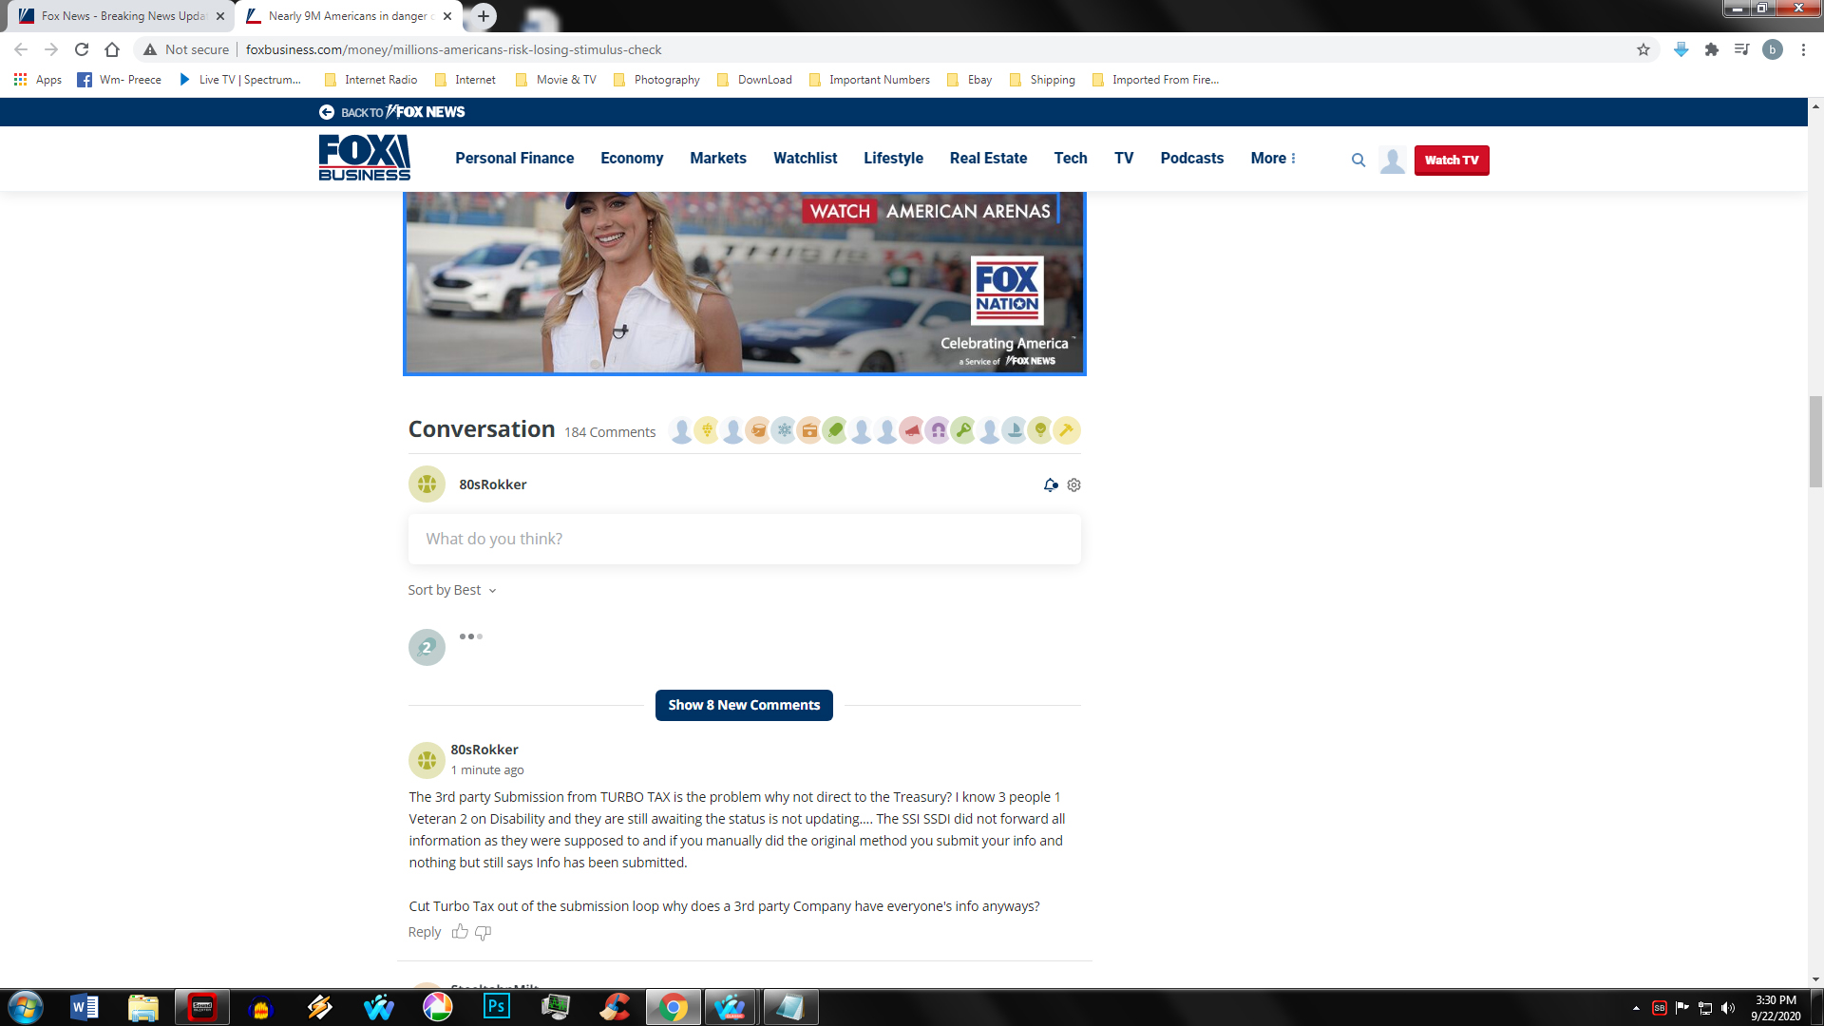Reload the page with refresh icon

(82, 49)
